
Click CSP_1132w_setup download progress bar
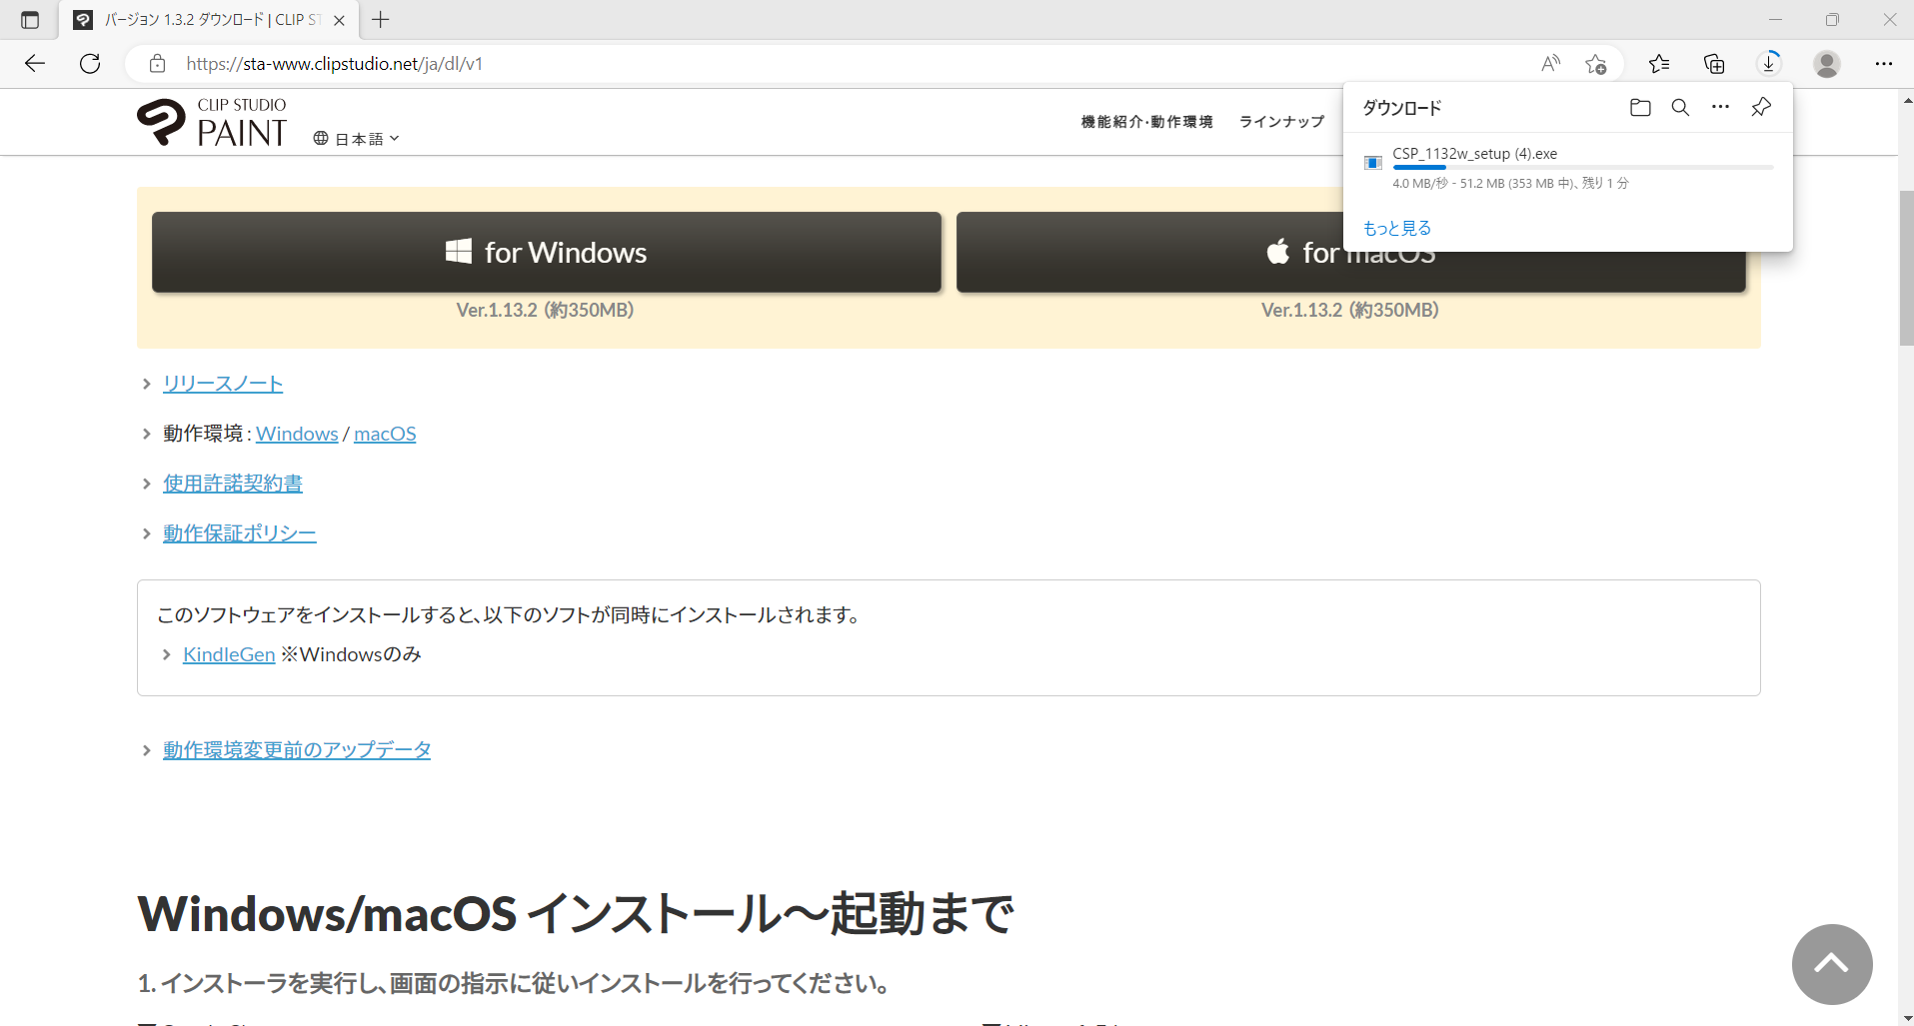pyautogui.click(x=1582, y=168)
